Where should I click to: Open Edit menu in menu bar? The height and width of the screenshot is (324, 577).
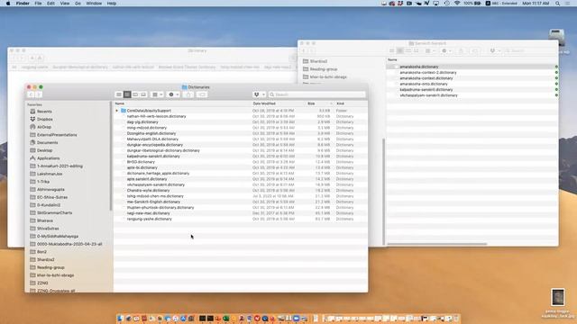click(x=50, y=4)
